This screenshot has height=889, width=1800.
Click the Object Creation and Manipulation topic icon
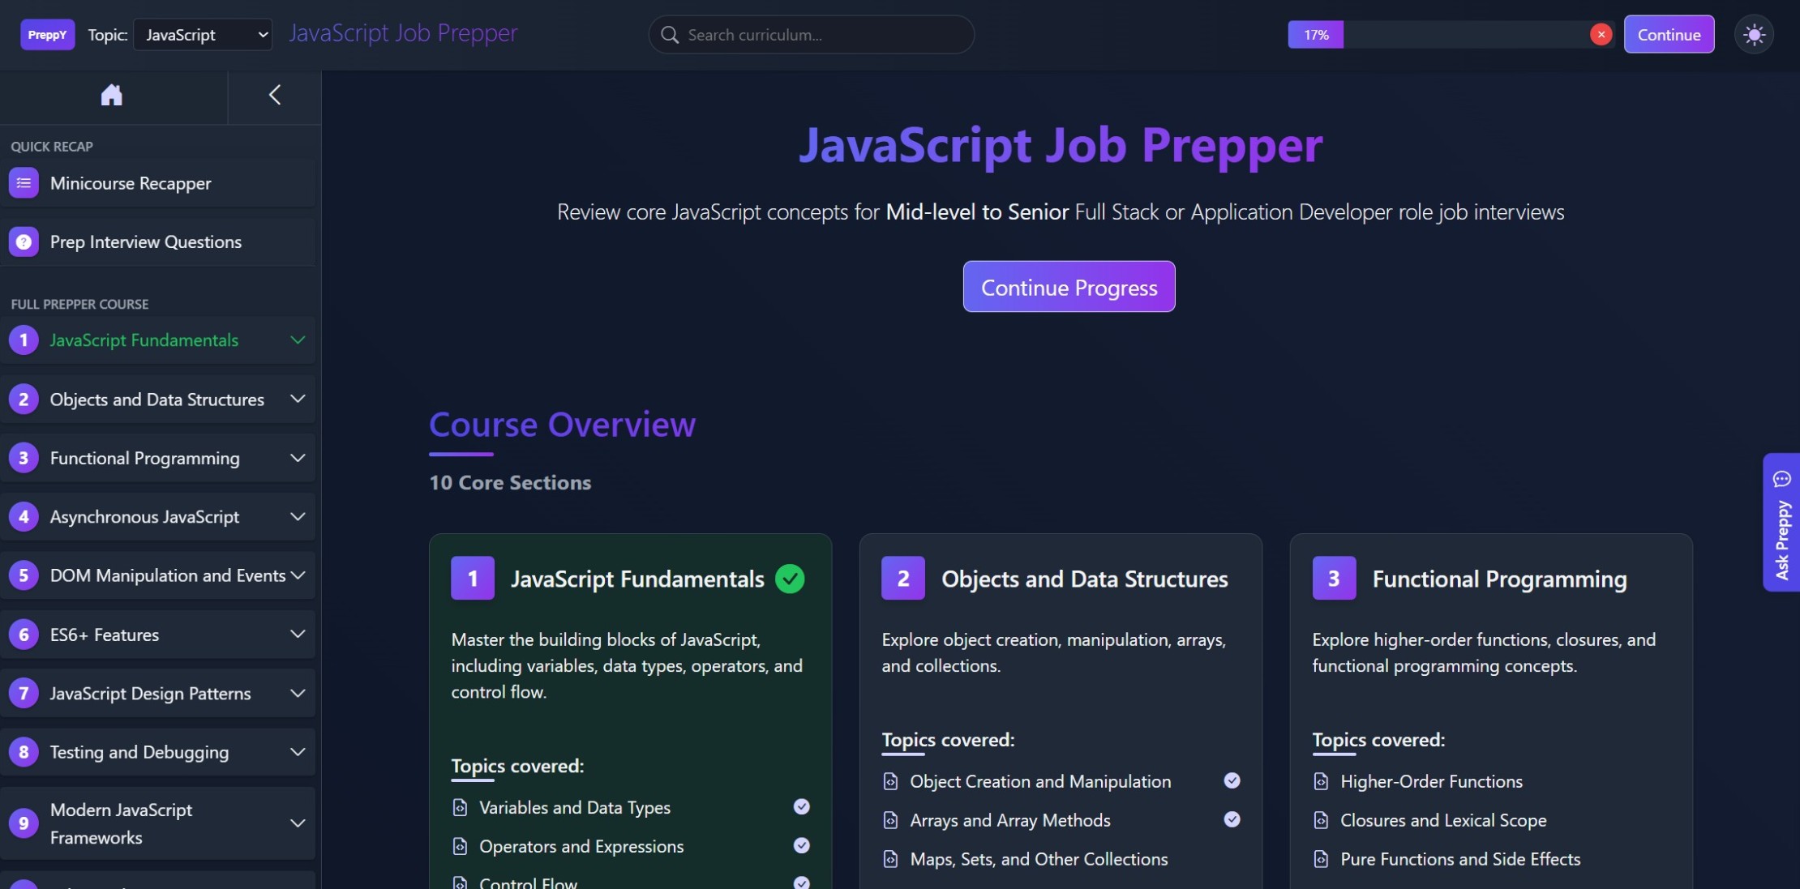(892, 780)
